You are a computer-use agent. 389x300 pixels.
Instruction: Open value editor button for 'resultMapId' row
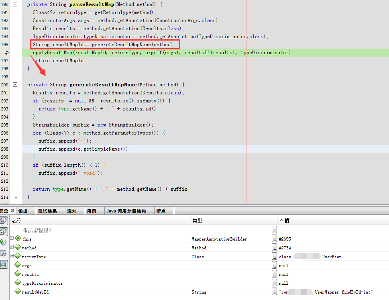click(x=274, y=292)
